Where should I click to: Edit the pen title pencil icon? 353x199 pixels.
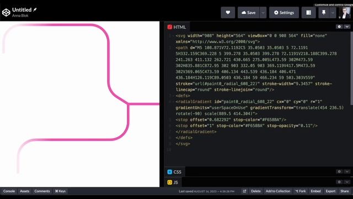[x=35, y=10]
